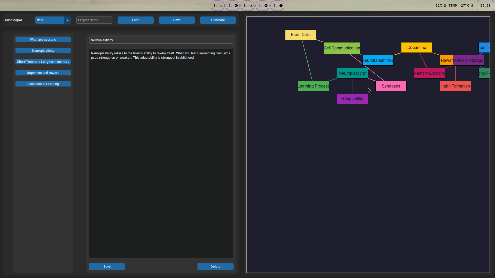
Task: Open the 'Synapses in Learning' note
Action: 43,84
